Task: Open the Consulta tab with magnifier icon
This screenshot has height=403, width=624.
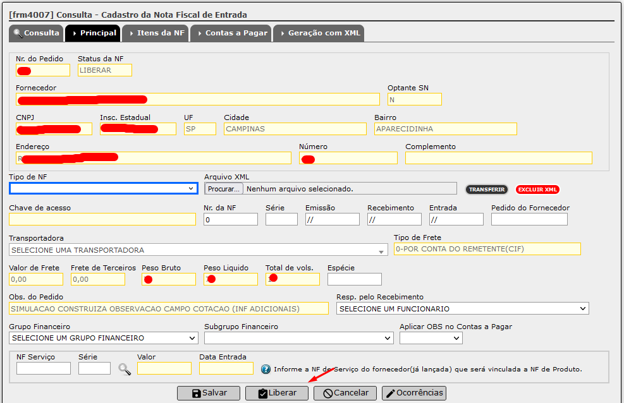Action: (36, 33)
